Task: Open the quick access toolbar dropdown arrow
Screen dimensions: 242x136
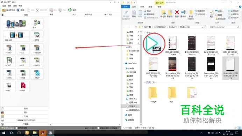Action: (x=134, y=2)
